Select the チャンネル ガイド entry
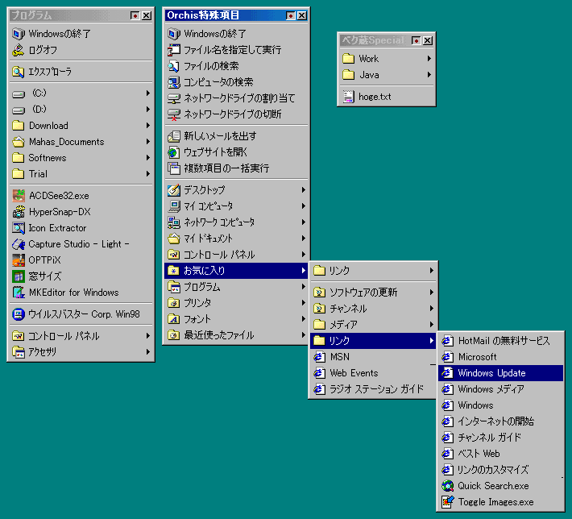Viewport: 572px width, 519px height. (500, 438)
